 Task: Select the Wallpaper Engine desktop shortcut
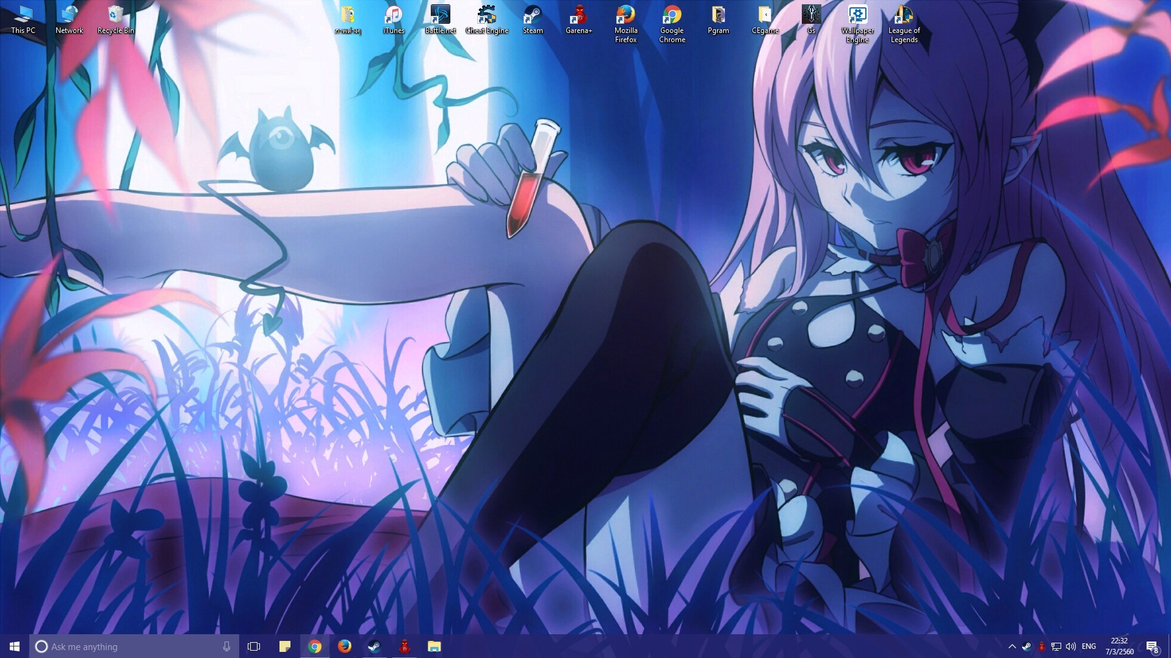tap(857, 24)
